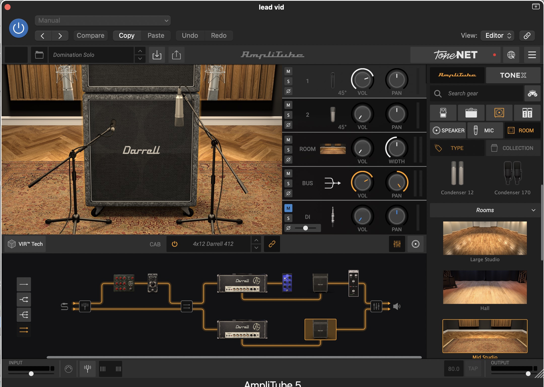Open the View Editor selector

[497, 35]
